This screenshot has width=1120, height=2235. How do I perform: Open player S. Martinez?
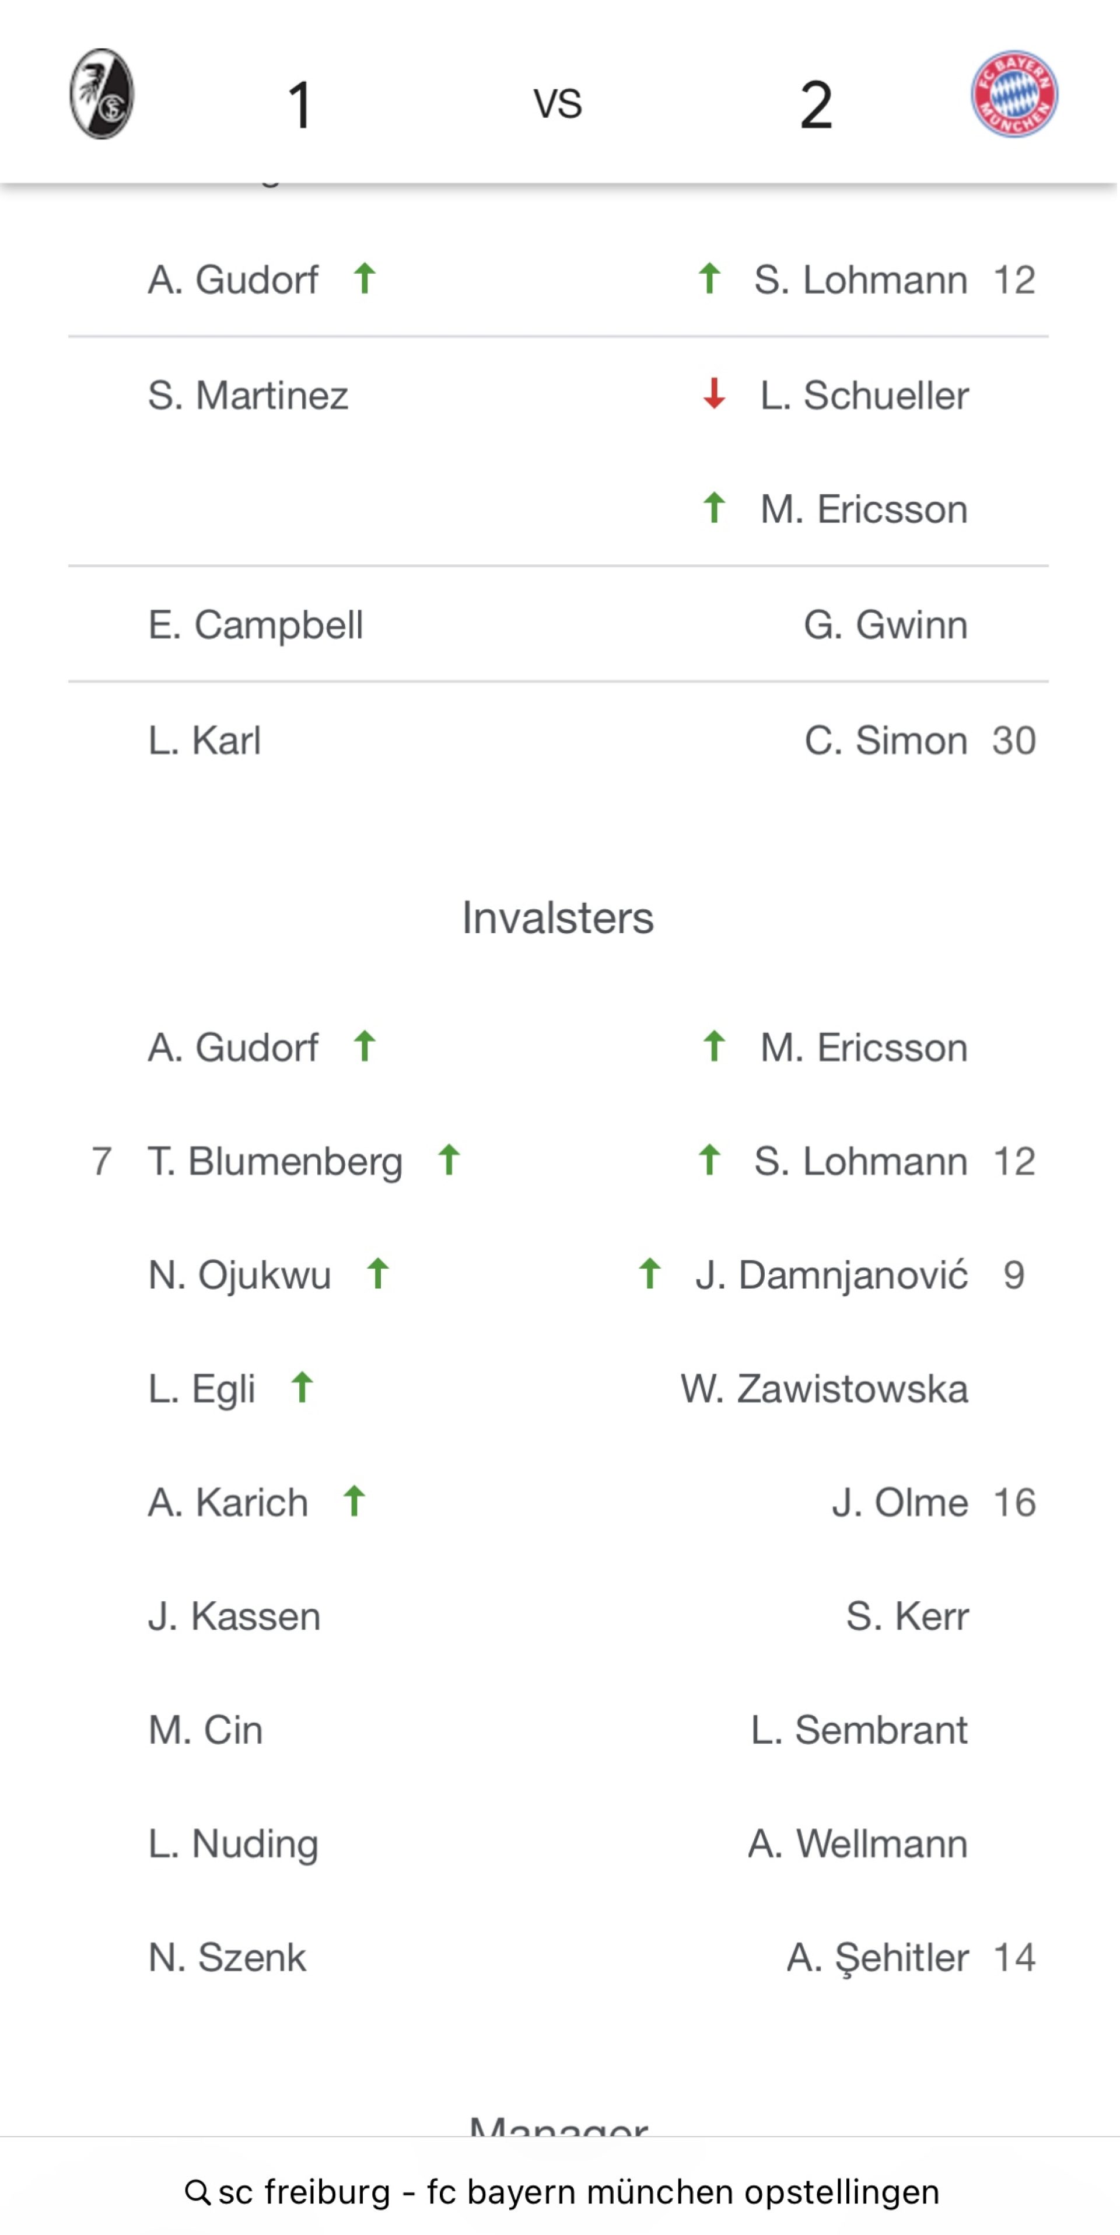click(248, 396)
